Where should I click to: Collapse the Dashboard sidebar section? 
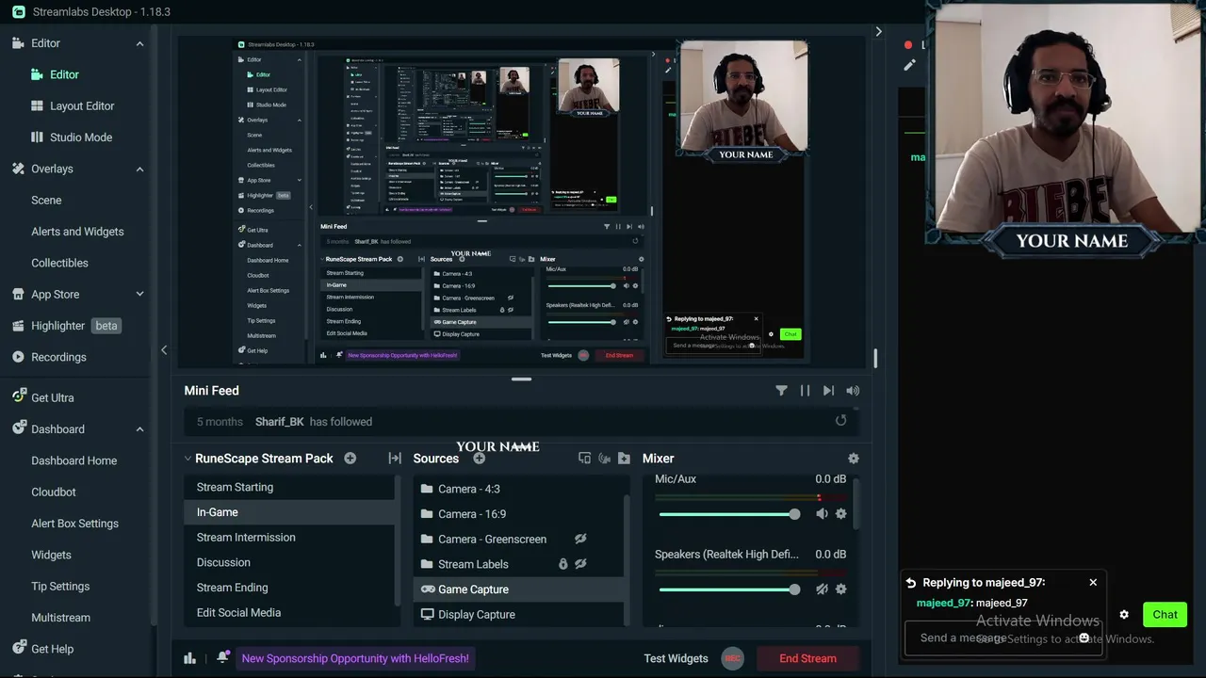139,429
